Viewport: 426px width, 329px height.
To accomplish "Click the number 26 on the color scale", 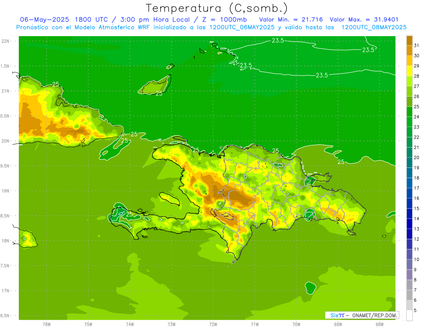I will tap(416, 97).
